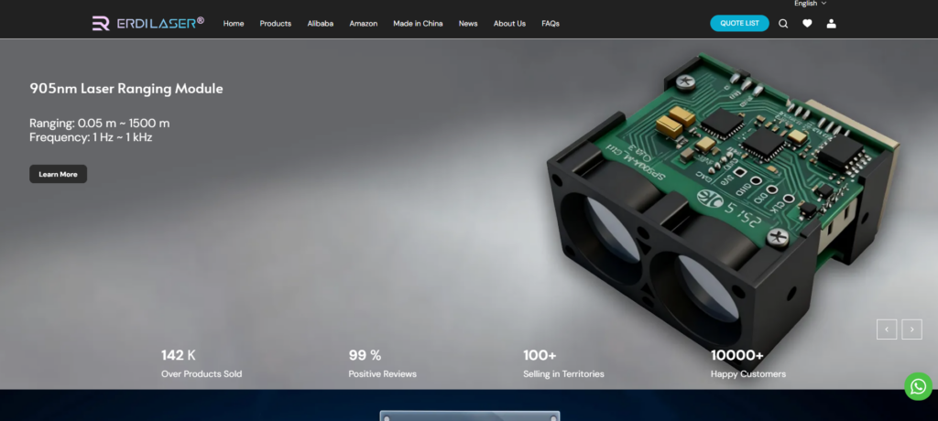The height and width of the screenshot is (421, 938).
Task: Click the Frequency 1 Hz ~ 1 kHz text
Action: (x=91, y=137)
